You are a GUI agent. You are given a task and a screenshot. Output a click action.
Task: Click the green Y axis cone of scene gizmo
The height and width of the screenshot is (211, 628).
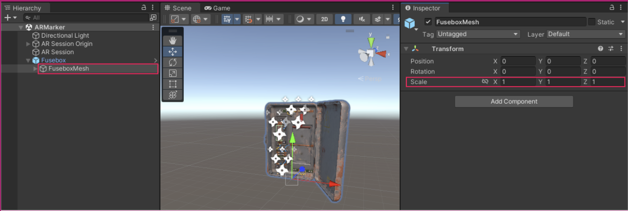[x=371, y=43]
